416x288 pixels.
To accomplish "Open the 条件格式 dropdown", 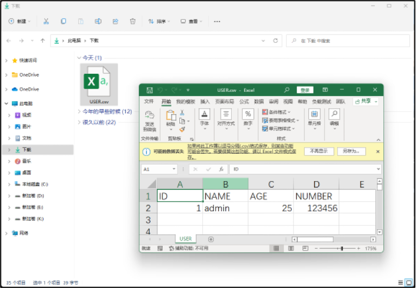I will [277, 112].
